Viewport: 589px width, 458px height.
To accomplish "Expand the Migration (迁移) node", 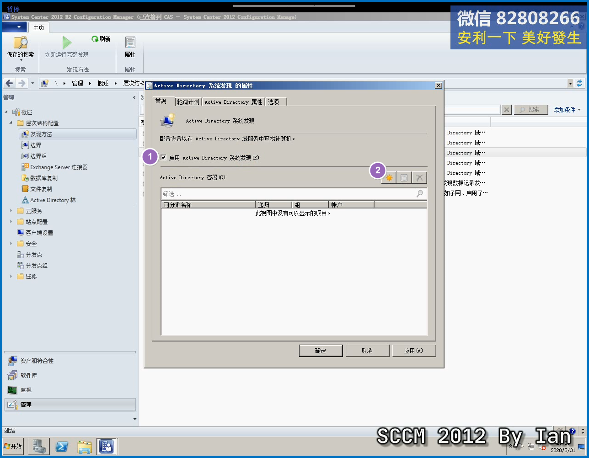I will [x=11, y=277].
